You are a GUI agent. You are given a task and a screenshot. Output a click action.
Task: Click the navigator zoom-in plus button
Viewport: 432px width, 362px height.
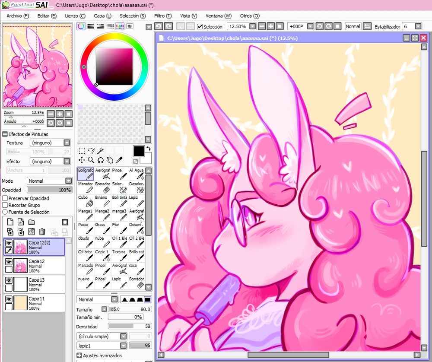60,114
